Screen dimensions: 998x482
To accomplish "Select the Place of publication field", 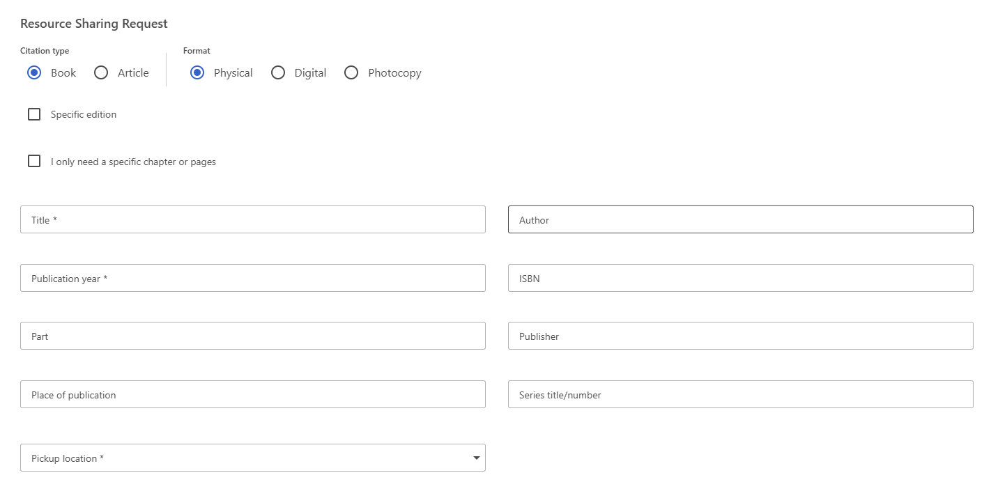I will click(x=252, y=394).
